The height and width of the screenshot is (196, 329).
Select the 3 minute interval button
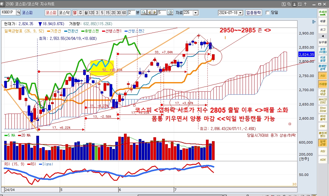click(x=97, y=13)
